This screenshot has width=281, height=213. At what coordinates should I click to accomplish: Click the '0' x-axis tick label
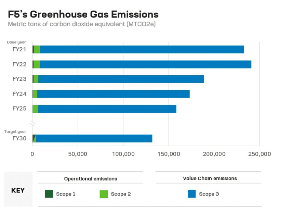32,154
